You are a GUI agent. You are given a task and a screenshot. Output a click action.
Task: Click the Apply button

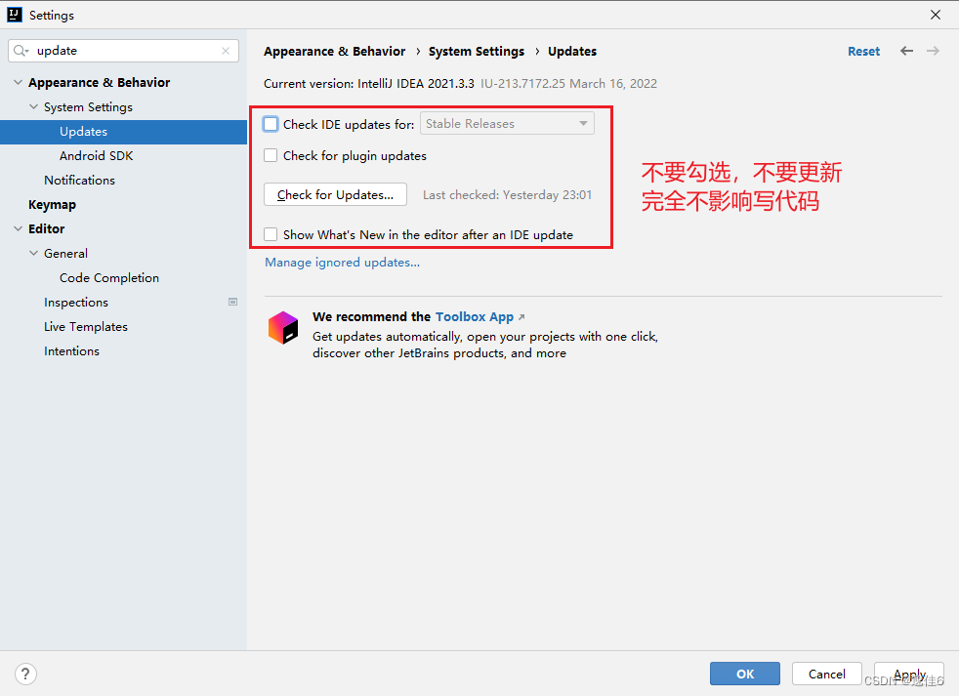909,674
